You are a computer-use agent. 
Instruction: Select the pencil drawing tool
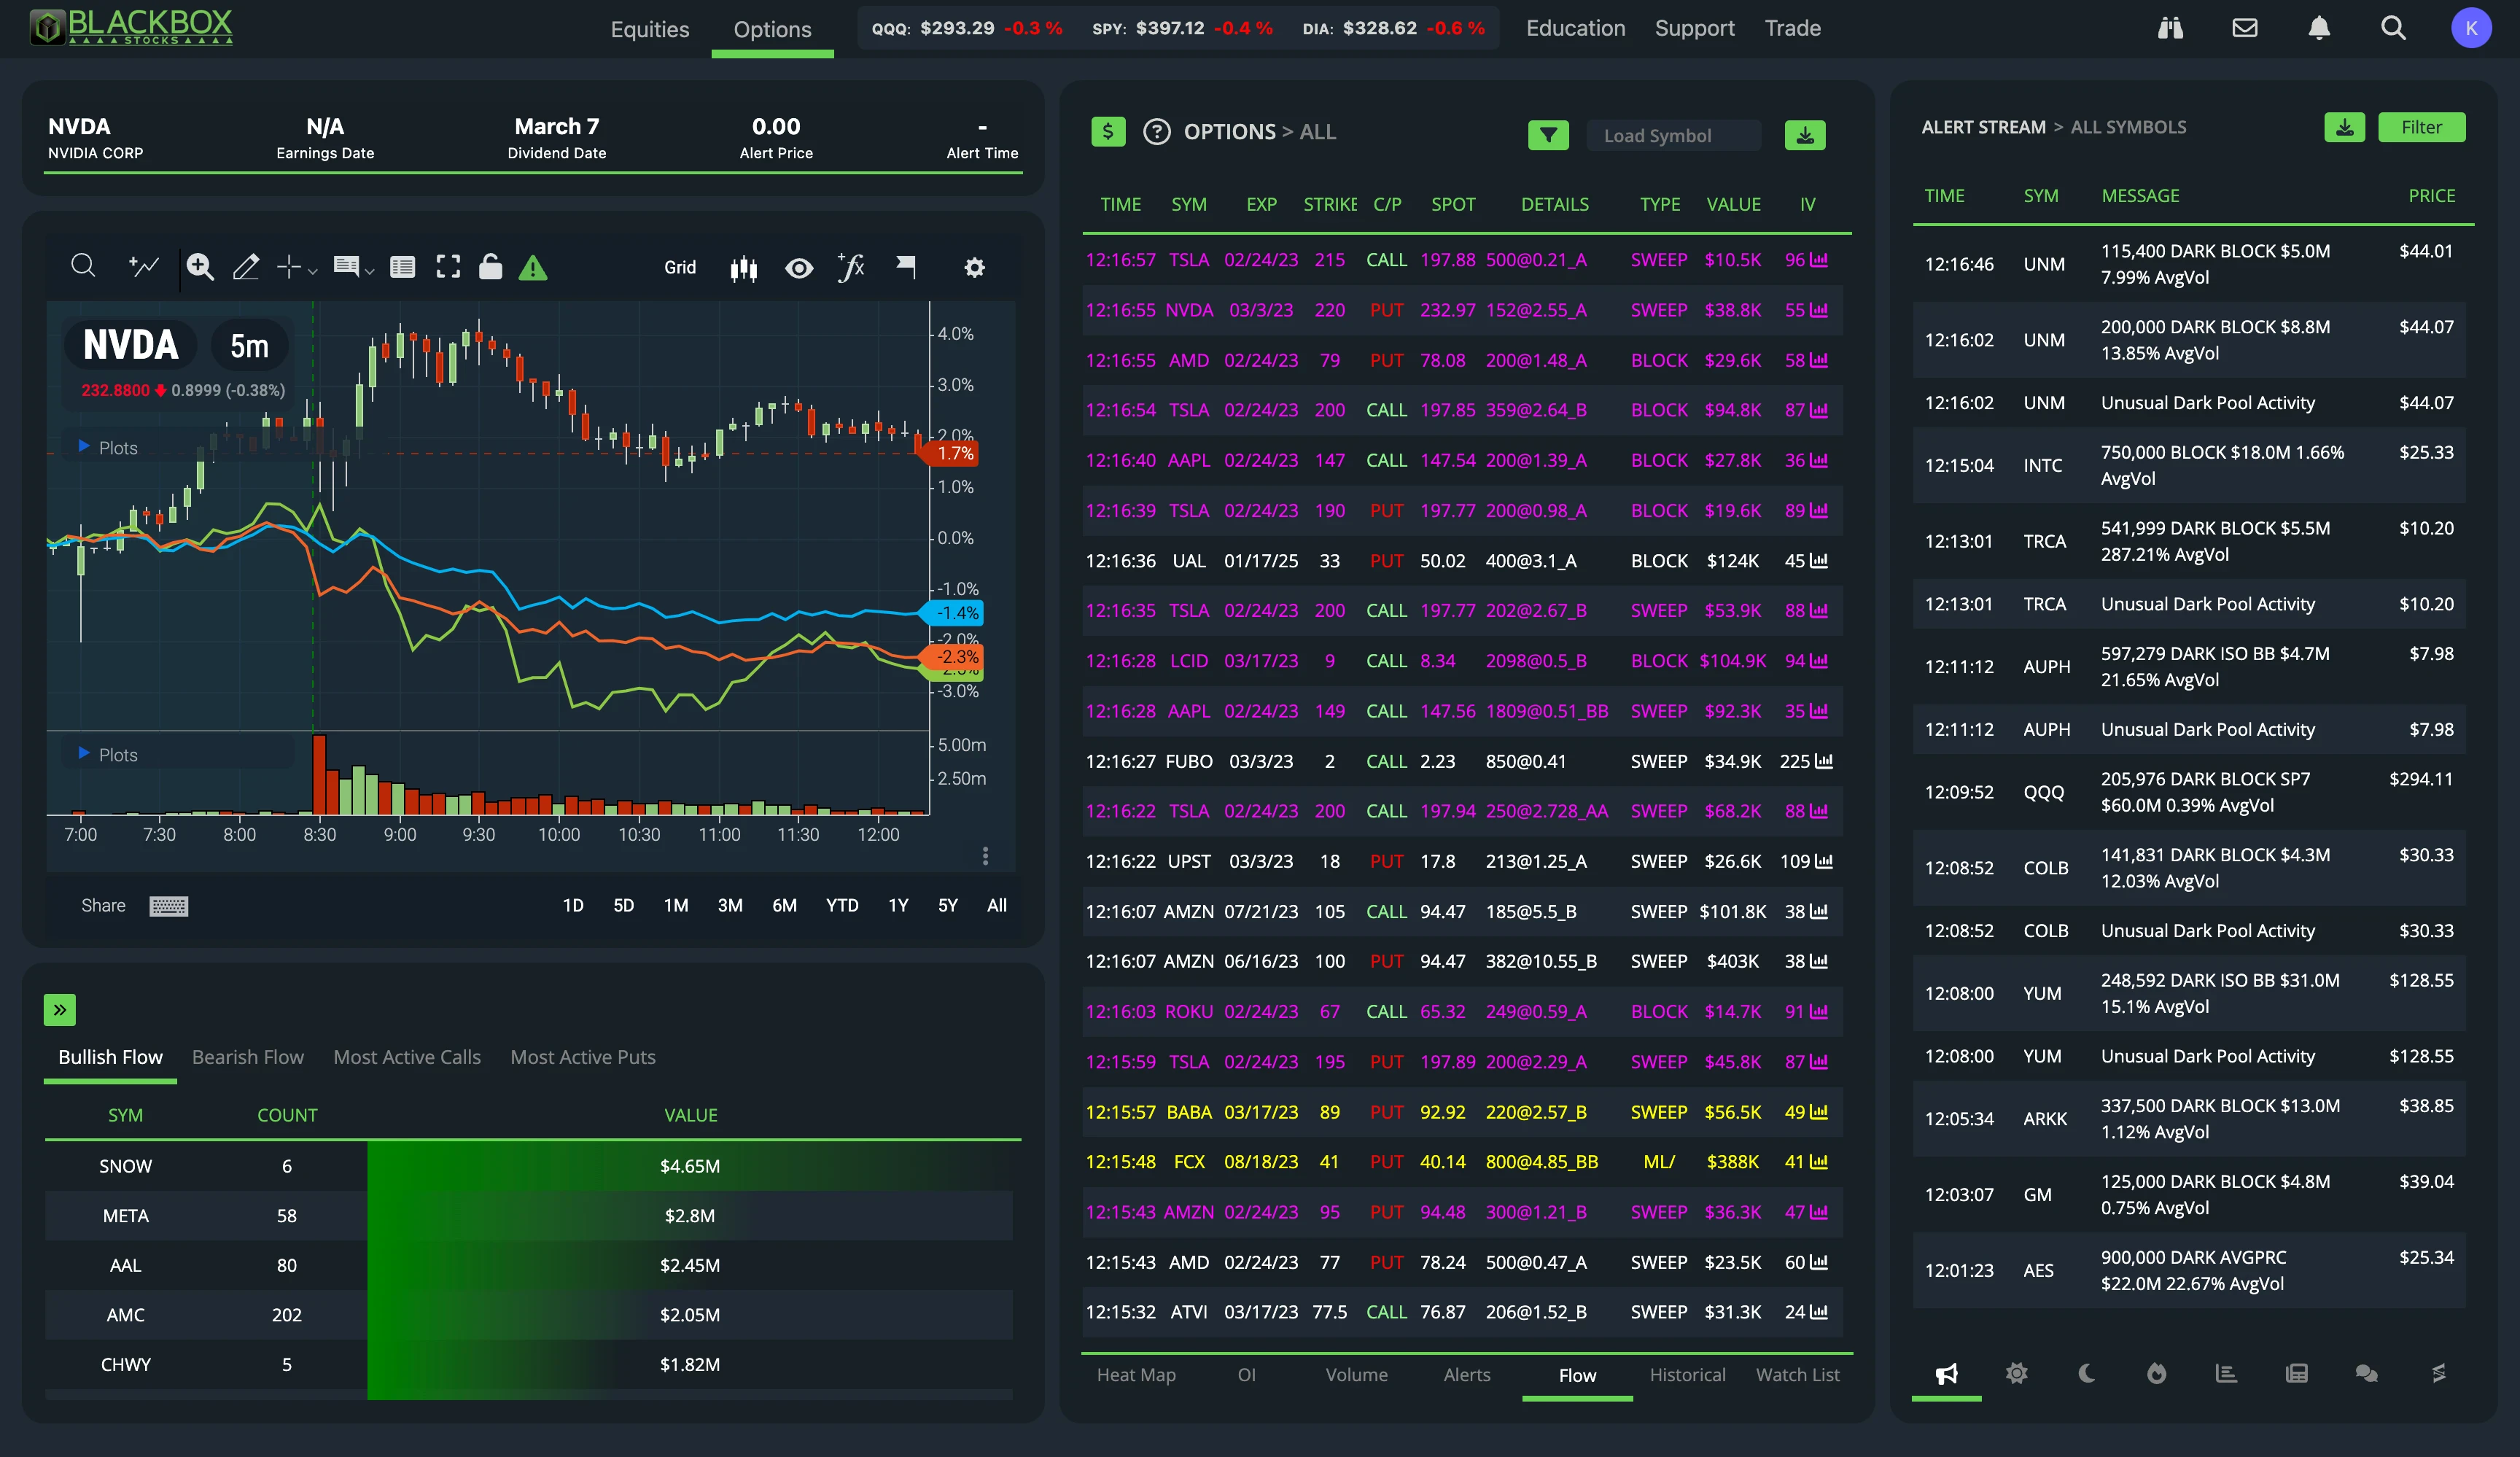pyautogui.click(x=246, y=267)
